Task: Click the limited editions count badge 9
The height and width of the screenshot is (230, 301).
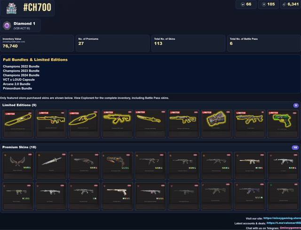Action: click(296, 106)
